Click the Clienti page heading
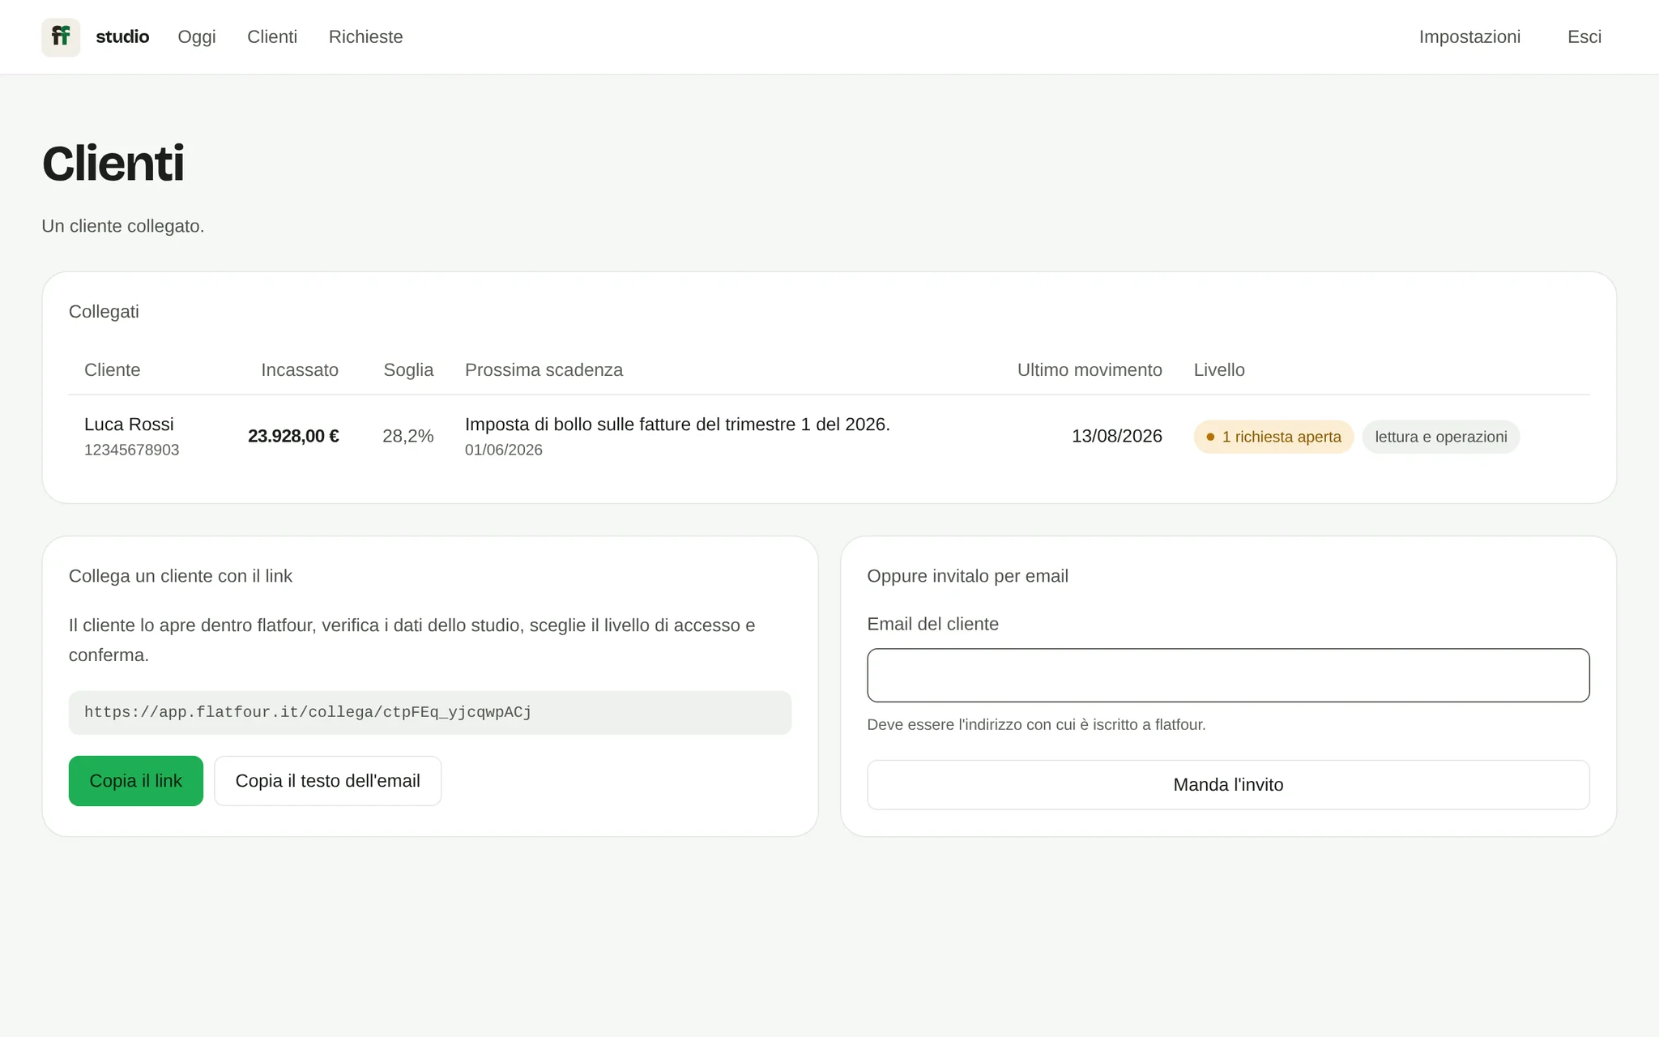The image size is (1659, 1037). coord(113,164)
